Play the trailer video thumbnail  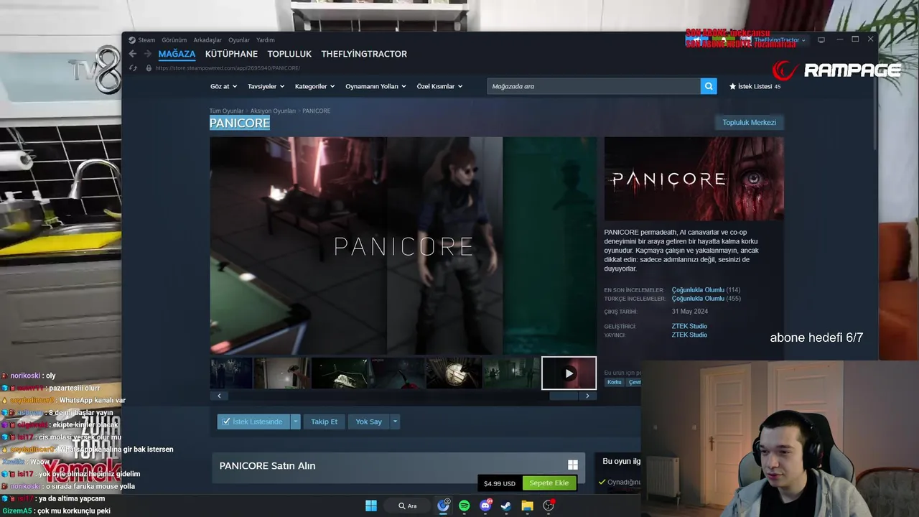pyautogui.click(x=569, y=373)
